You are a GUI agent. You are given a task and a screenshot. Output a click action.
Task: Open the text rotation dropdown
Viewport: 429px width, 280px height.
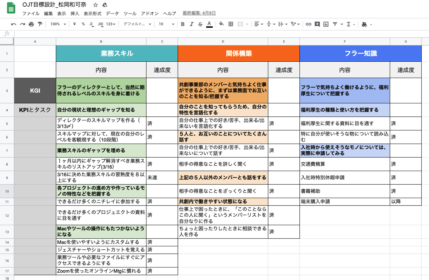[295, 24]
